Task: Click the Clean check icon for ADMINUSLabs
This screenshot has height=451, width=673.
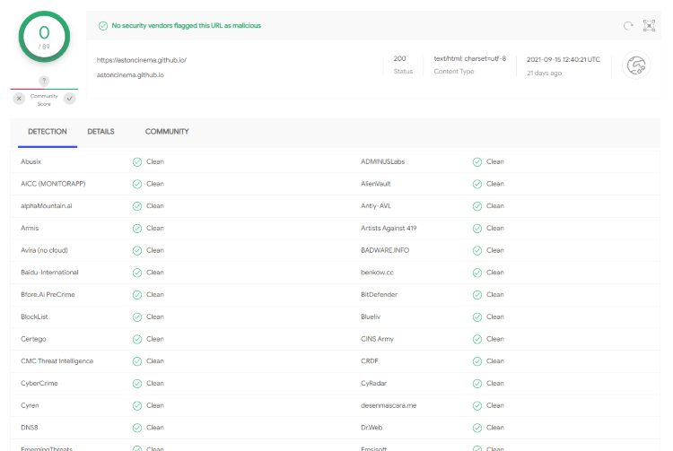Action: [477, 162]
